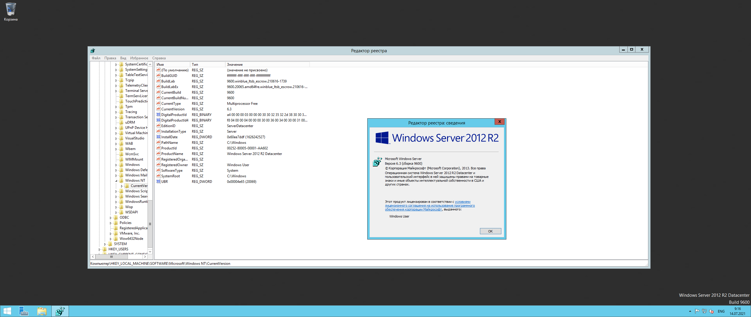Open the Избранное menu

pos(139,58)
